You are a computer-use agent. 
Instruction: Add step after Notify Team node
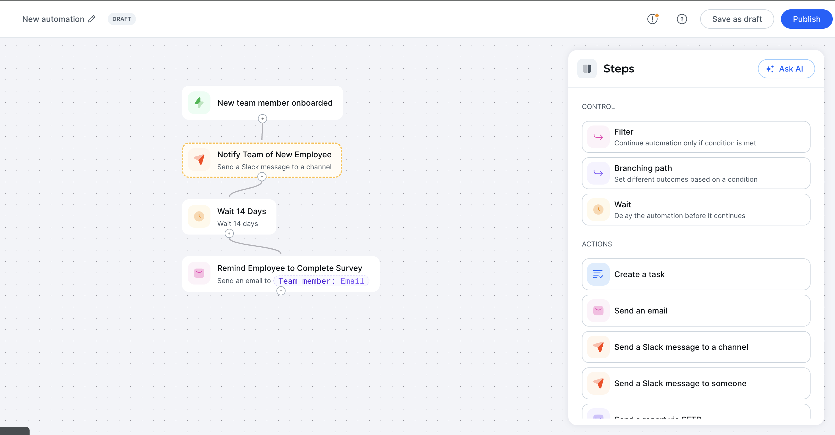[262, 177]
